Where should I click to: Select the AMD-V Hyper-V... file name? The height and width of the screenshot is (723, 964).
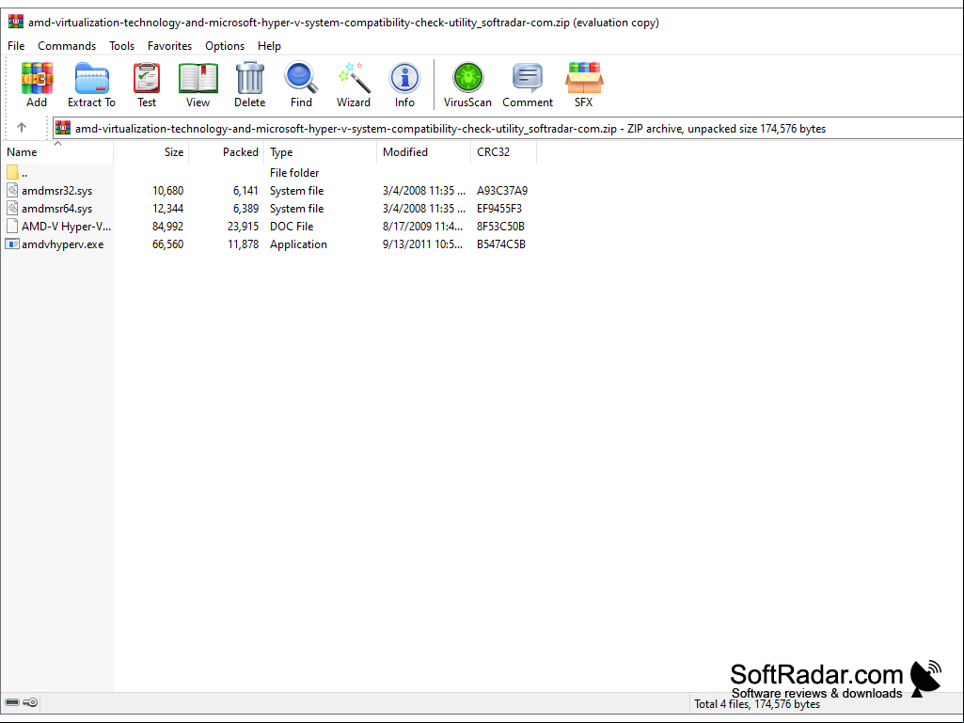pyautogui.click(x=67, y=227)
